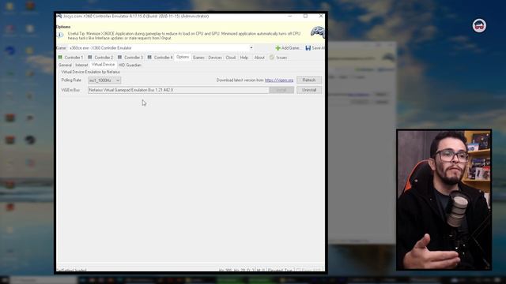Open the Controller 3 tab

[130, 58]
